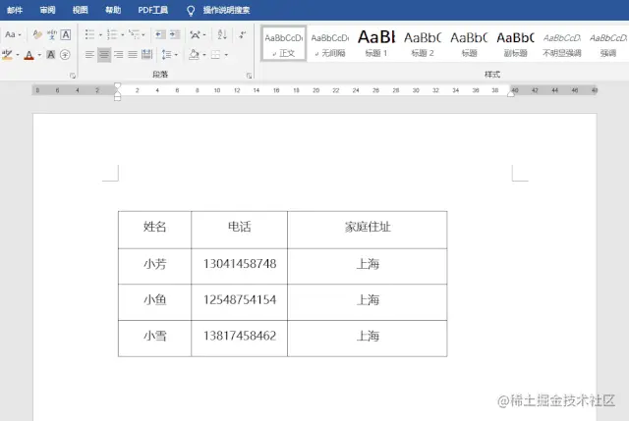Apply bullet list formatting
Screen dimensions: 629x421
click(x=89, y=34)
